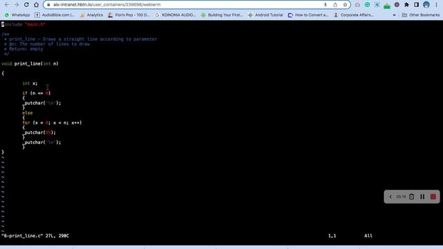This screenshot has height=249, width=443.
Task: Collapse the recorder widget with the left chevron
Action: 390,196
